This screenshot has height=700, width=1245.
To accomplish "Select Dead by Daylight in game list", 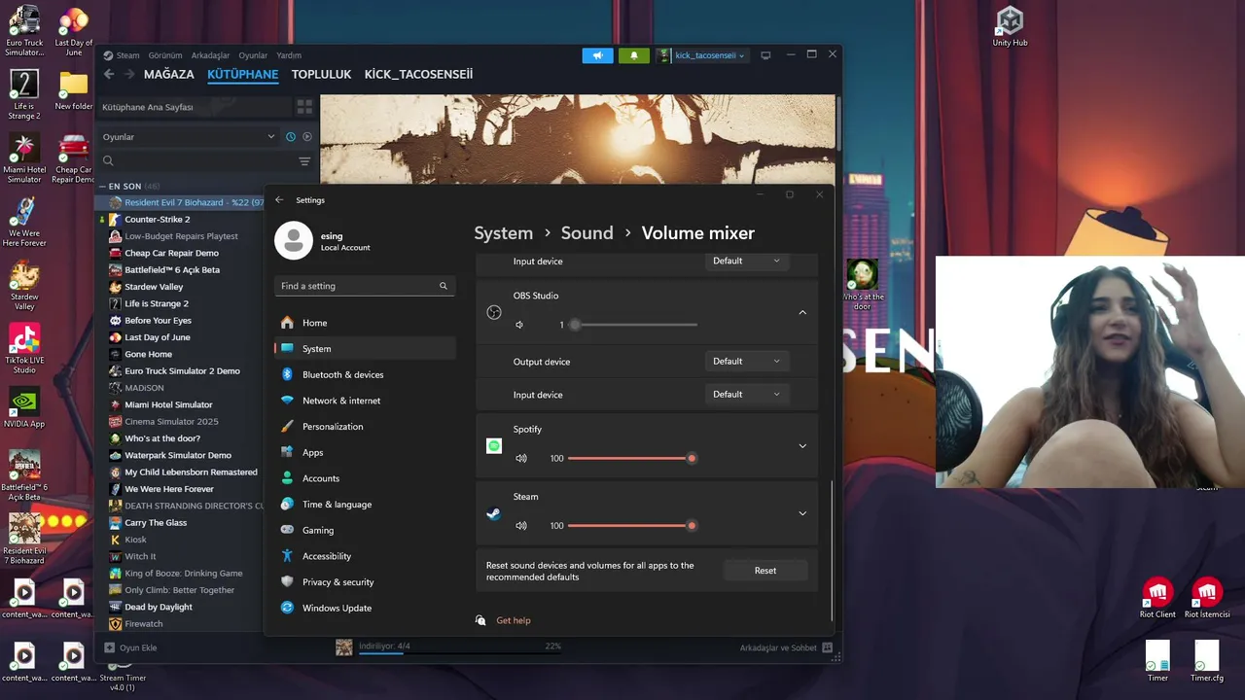I will 159,607.
